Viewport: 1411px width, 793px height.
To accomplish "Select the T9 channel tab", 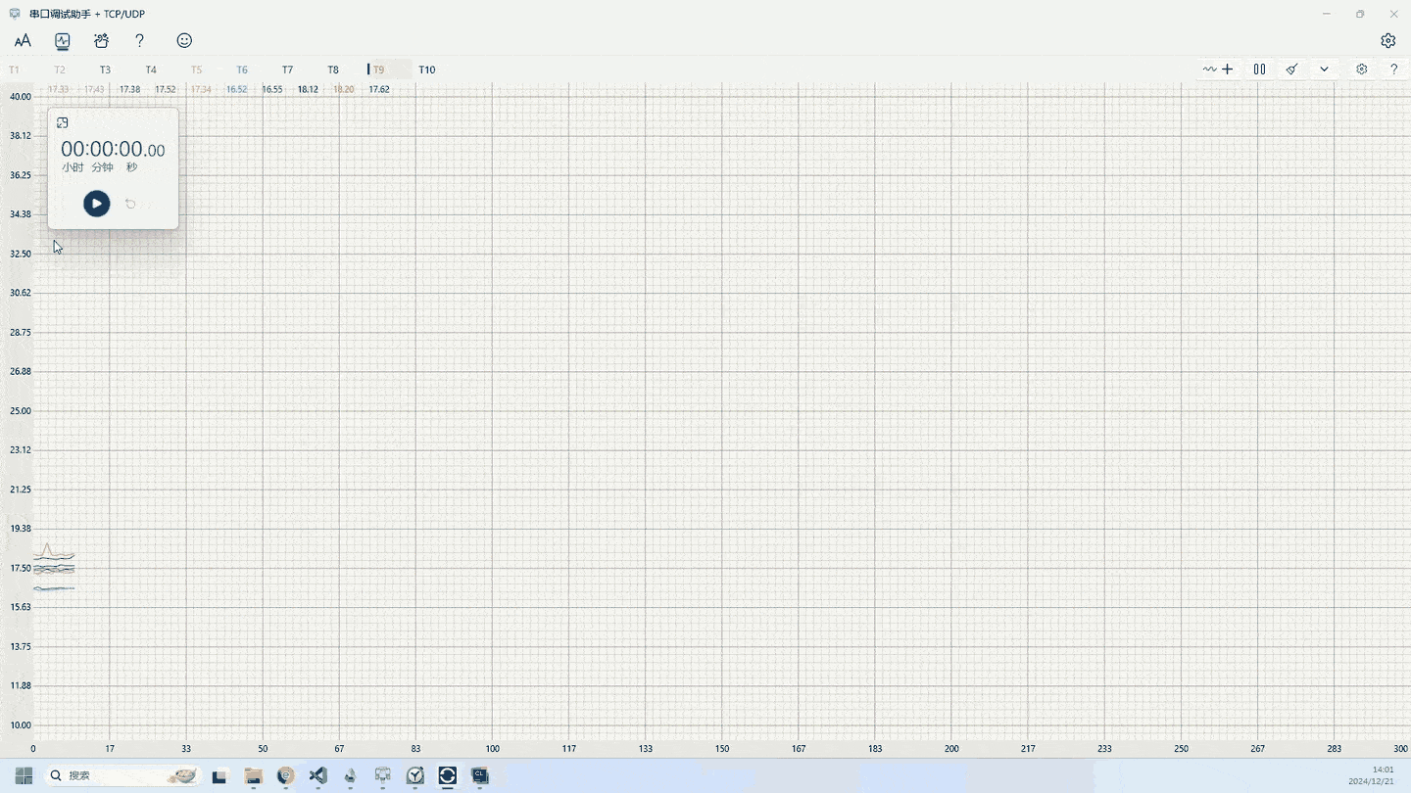I will pyautogui.click(x=378, y=70).
